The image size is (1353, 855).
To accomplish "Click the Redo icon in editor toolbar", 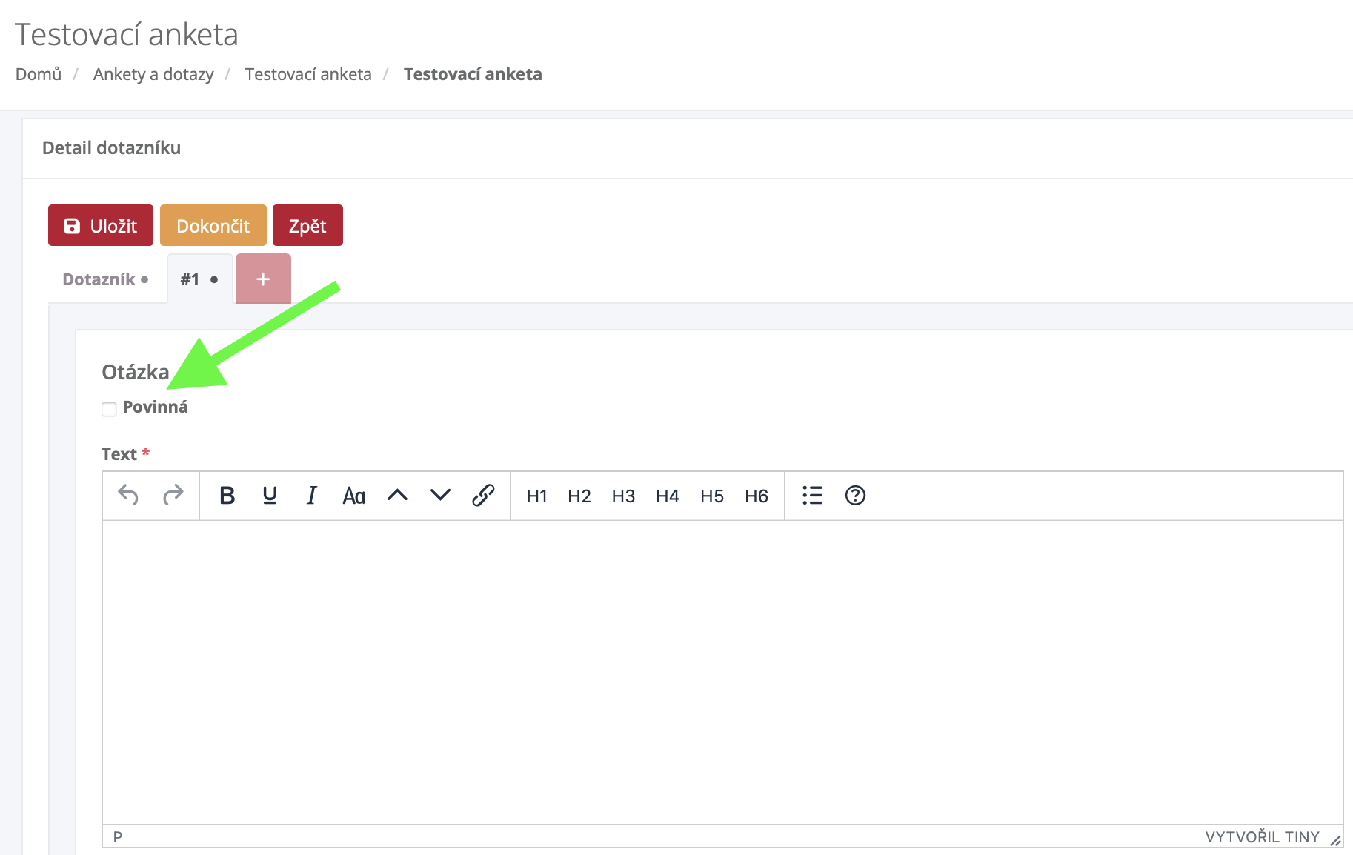I will coord(173,495).
